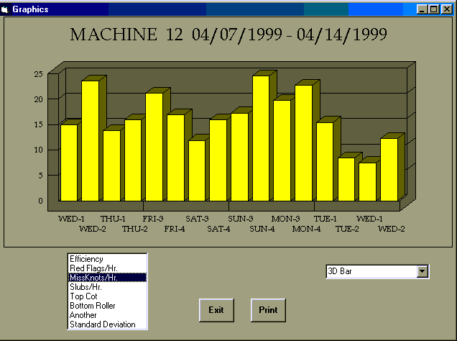Click the MACHINE 12 chart title
This screenshot has height=341, width=457.
(228, 35)
